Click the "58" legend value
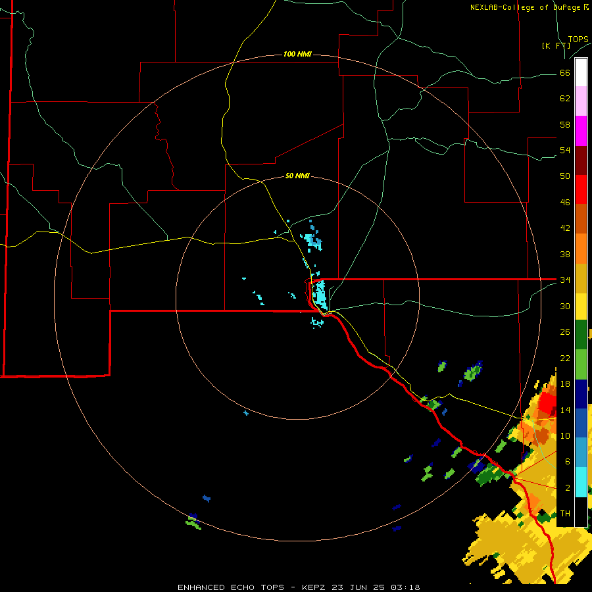 (x=565, y=124)
